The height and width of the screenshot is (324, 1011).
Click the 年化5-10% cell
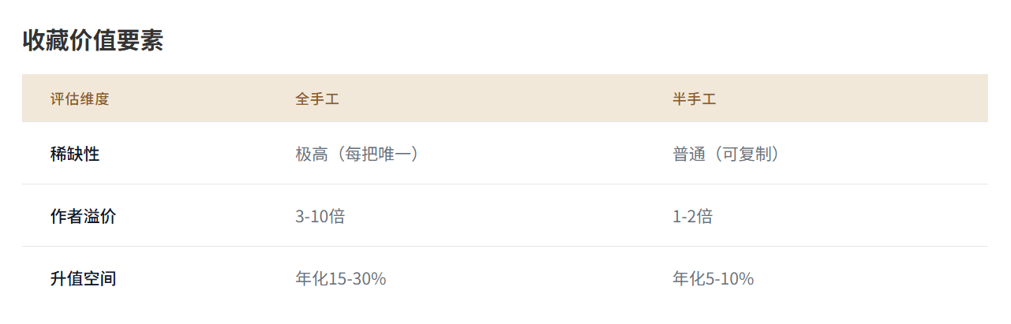point(713,278)
